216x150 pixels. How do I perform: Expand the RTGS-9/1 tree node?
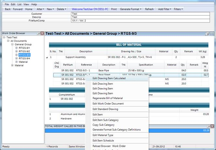[16, 48]
